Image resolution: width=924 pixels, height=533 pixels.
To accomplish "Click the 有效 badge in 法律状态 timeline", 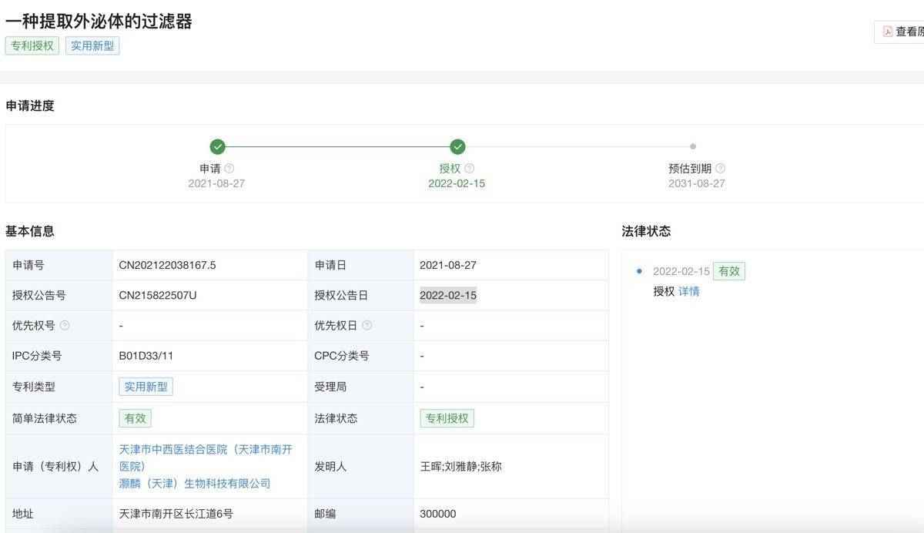I will pos(728,271).
